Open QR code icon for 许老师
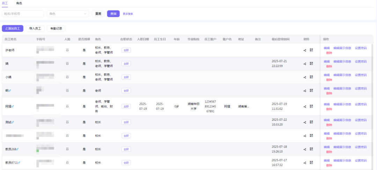The height and width of the screenshot is (170, 377). point(311,50)
